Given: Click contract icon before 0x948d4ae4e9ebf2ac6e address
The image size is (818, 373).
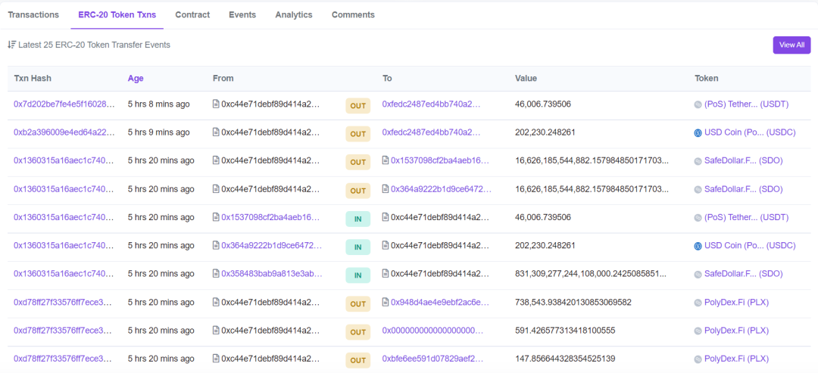Looking at the screenshot, I should (386, 303).
